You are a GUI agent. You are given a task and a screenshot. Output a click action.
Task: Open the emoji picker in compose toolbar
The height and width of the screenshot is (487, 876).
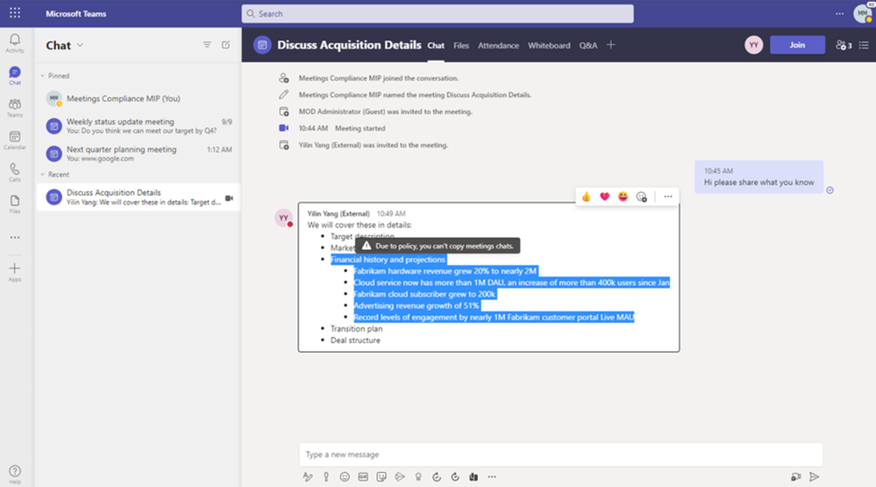point(345,477)
